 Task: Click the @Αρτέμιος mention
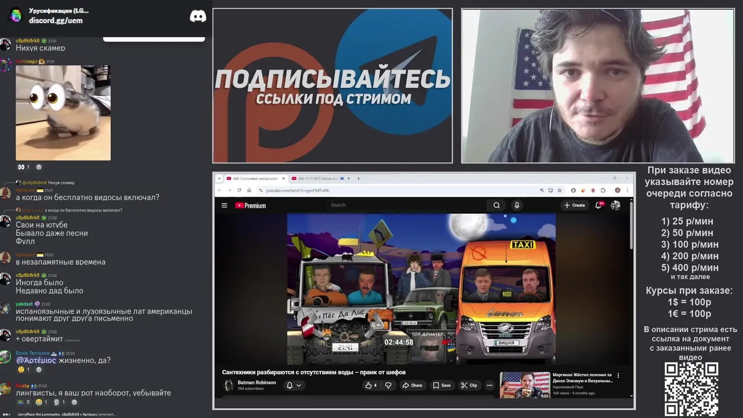pyautogui.click(x=36, y=361)
